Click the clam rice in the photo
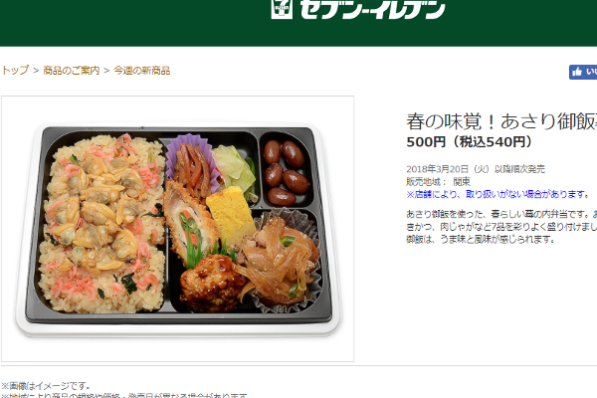The height and width of the screenshot is (398, 597). pyautogui.click(x=100, y=224)
